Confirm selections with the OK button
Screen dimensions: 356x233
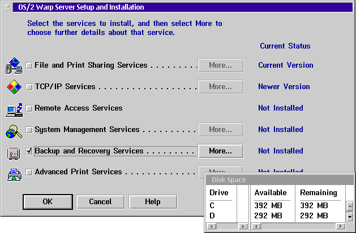[x=48, y=202]
